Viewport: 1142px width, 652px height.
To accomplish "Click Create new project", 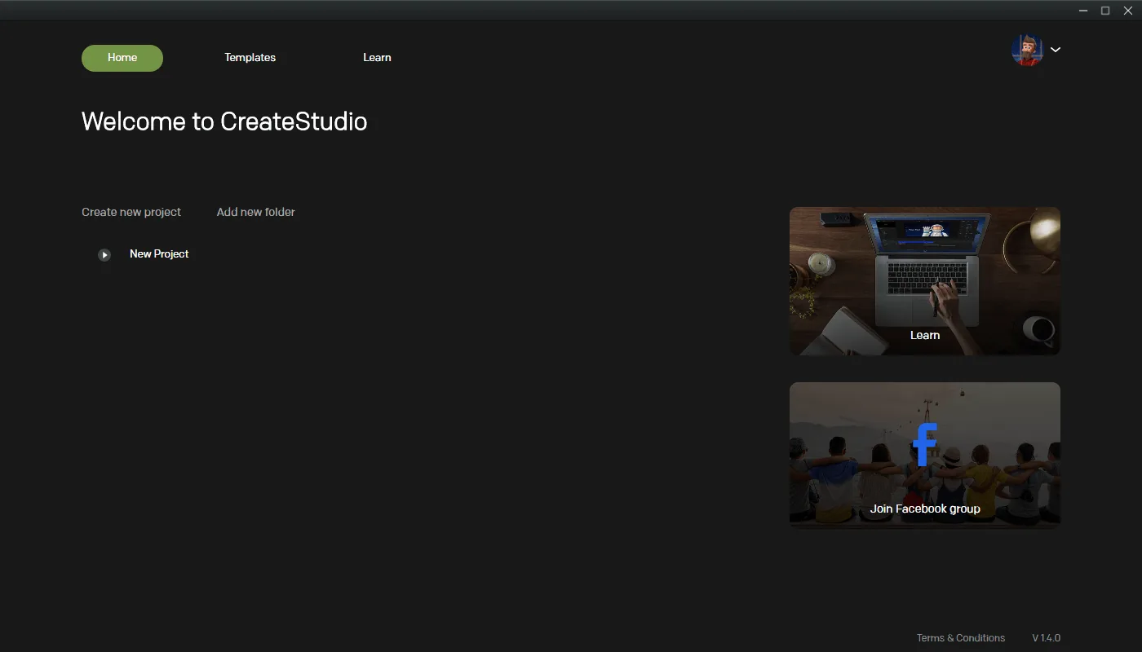I will [x=131, y=212].
